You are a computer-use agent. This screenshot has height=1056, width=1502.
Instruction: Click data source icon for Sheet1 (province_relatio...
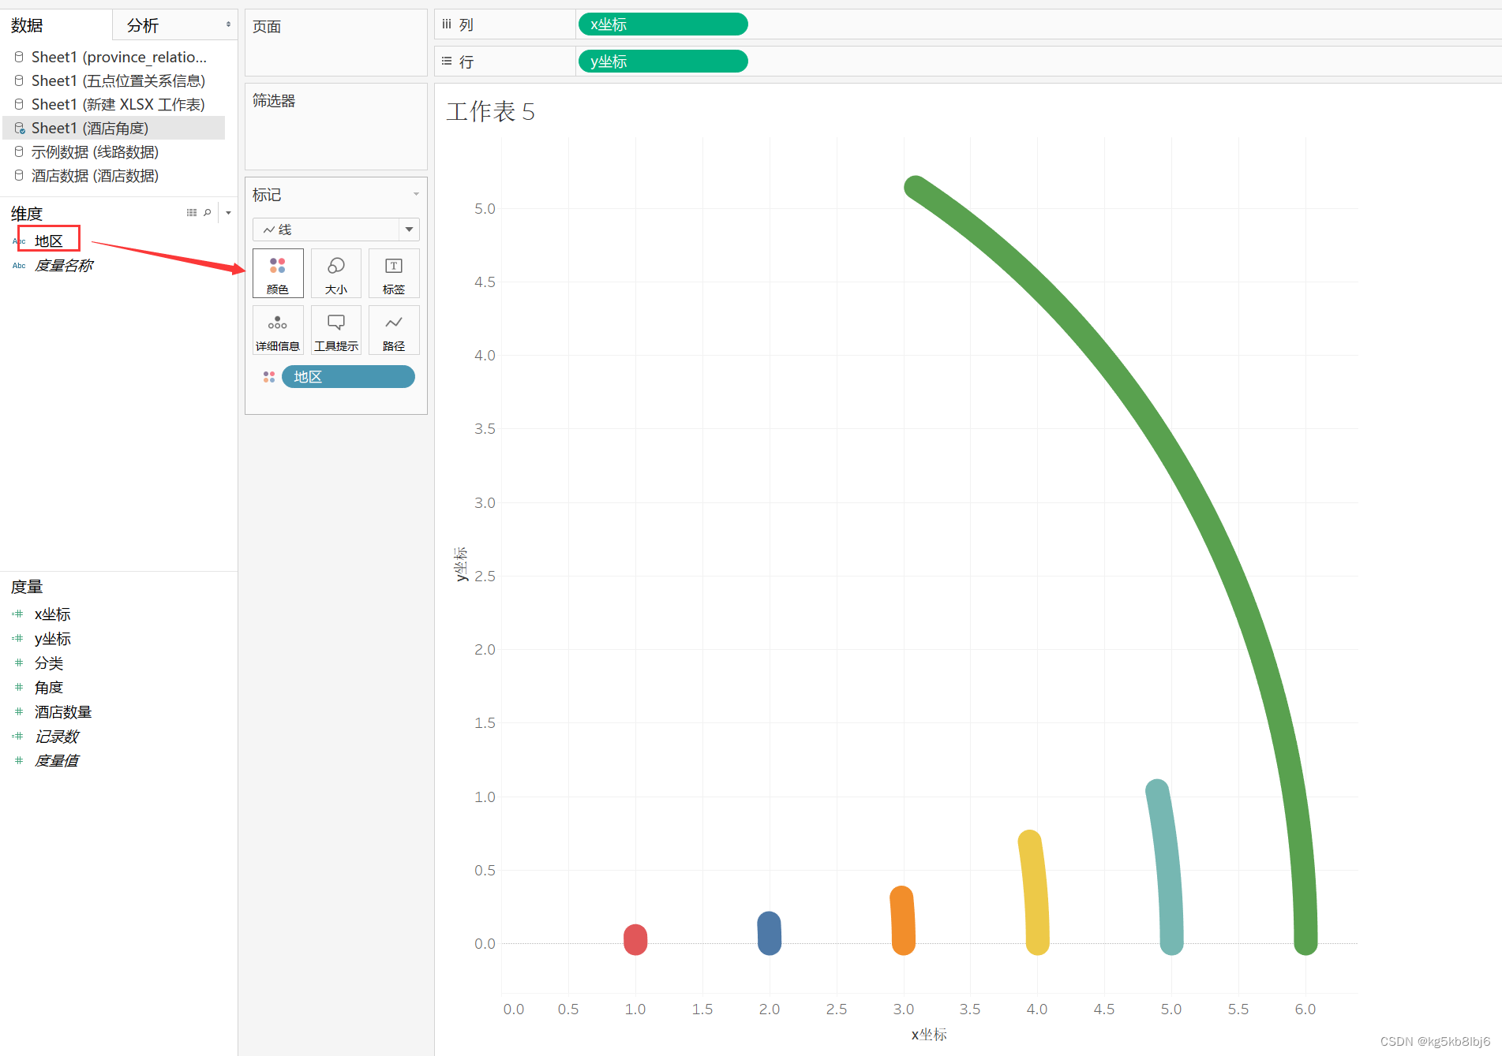point(19,57)
